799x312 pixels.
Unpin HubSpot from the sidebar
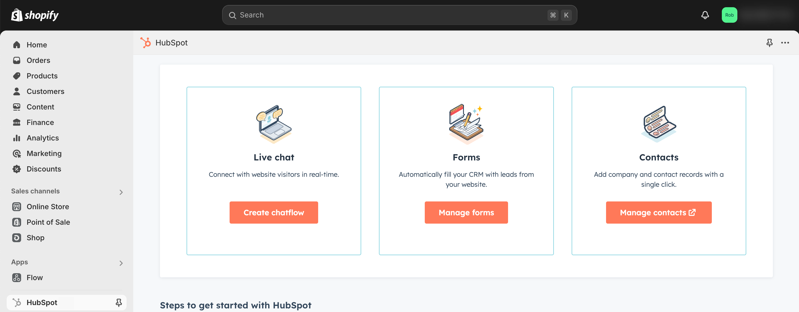click(x=119, y=302)
